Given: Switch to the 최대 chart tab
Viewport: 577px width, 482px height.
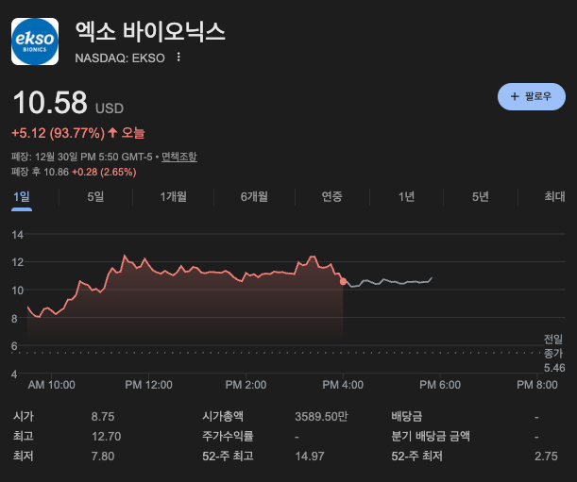Looking at the screenshot, I should 554,197.
